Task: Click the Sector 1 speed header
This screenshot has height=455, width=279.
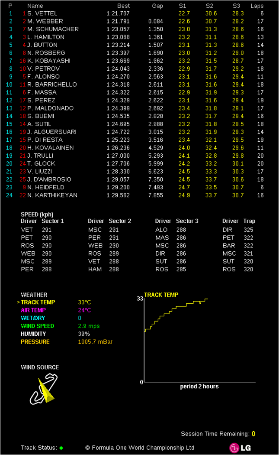Action: (x=53, y=221)
